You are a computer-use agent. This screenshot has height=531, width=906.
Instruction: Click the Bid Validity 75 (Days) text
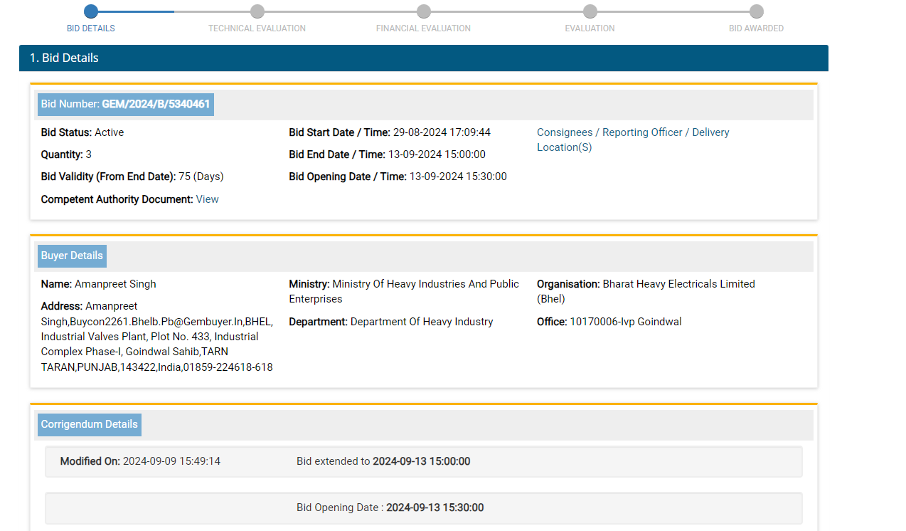tap(132, 177)
